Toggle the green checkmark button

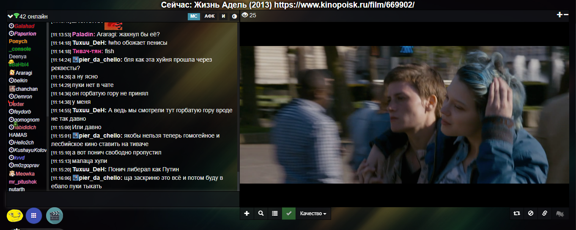pos(289,214)
